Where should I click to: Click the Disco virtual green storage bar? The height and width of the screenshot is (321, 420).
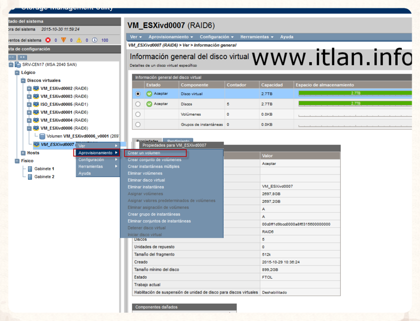pos(355,93)
